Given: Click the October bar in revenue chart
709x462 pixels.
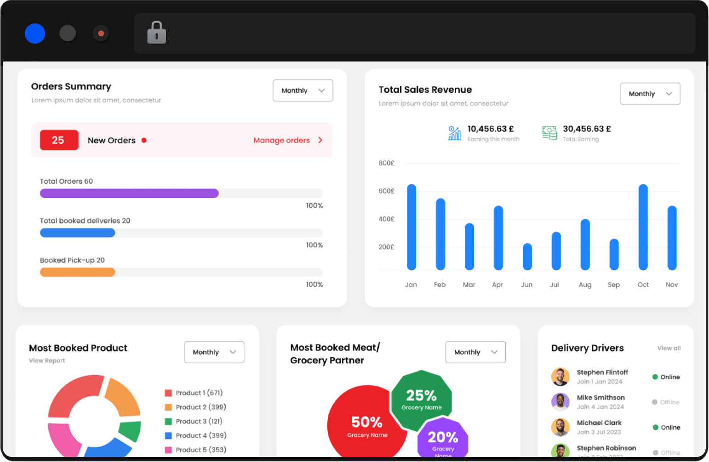Looking at the screenshot, I should [x=643, y=227].
